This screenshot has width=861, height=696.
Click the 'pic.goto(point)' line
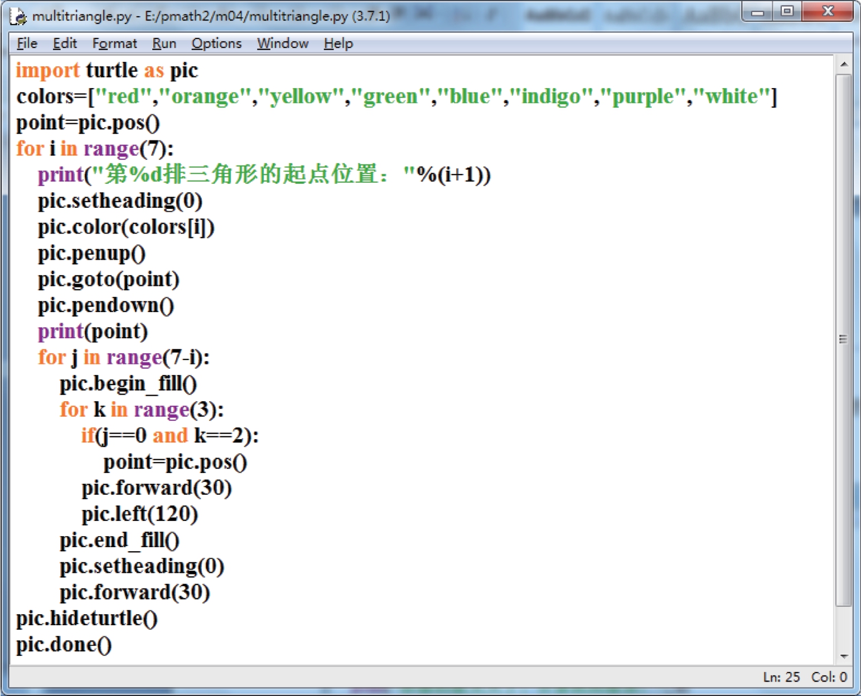click(109, 279)
